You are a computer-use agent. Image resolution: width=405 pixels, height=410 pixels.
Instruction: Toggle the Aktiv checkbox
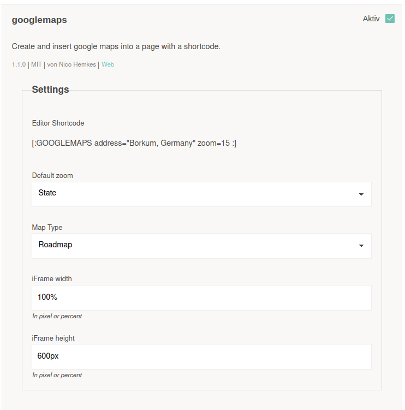point(390,19)
